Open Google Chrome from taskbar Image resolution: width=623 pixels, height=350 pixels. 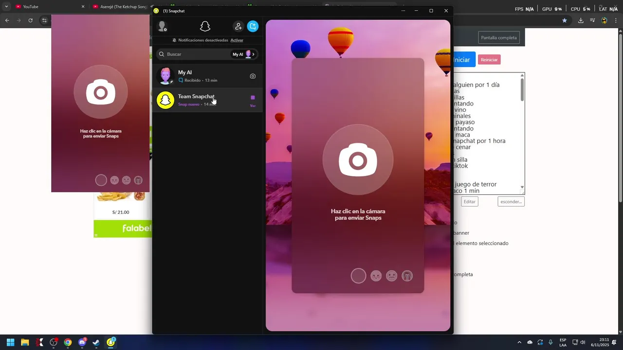(x=68, y=342)
